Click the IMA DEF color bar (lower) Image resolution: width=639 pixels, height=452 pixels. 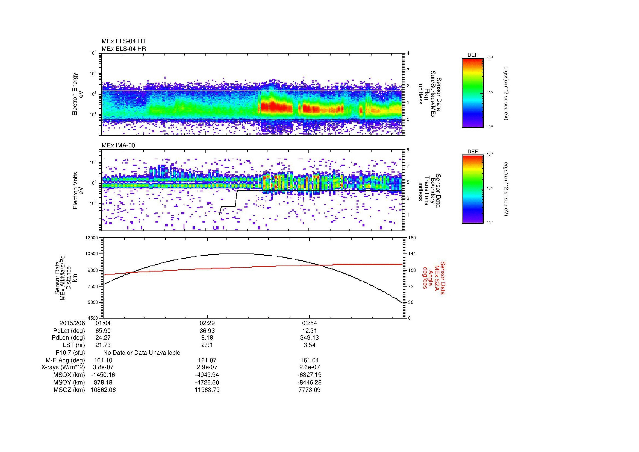coord(473,189)
